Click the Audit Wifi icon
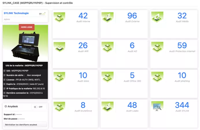The height and width of the screenshot is (130, 200). (x=60, y=47)
